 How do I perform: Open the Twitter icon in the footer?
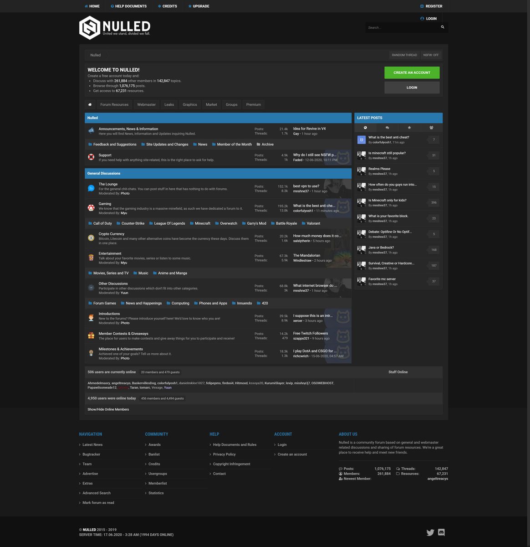coord(430,532)
